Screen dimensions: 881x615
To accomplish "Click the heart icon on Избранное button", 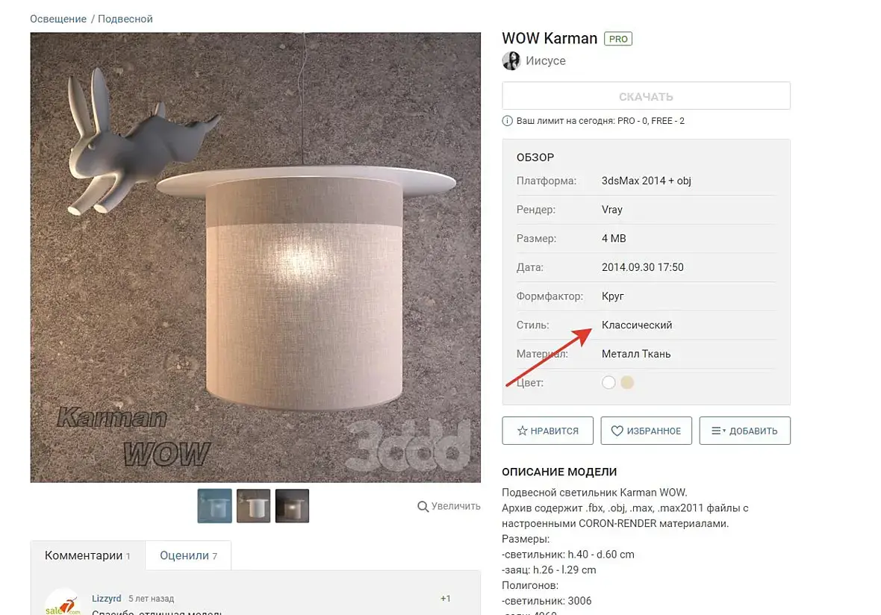I will pyautogui.click(x=617, y=431).
